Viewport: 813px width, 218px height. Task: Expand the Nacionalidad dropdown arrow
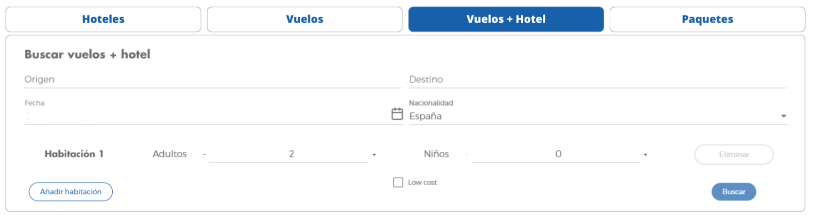[783, 116]
